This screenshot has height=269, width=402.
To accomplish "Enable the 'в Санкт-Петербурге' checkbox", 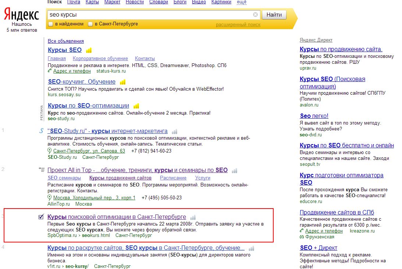I will 90,24.
